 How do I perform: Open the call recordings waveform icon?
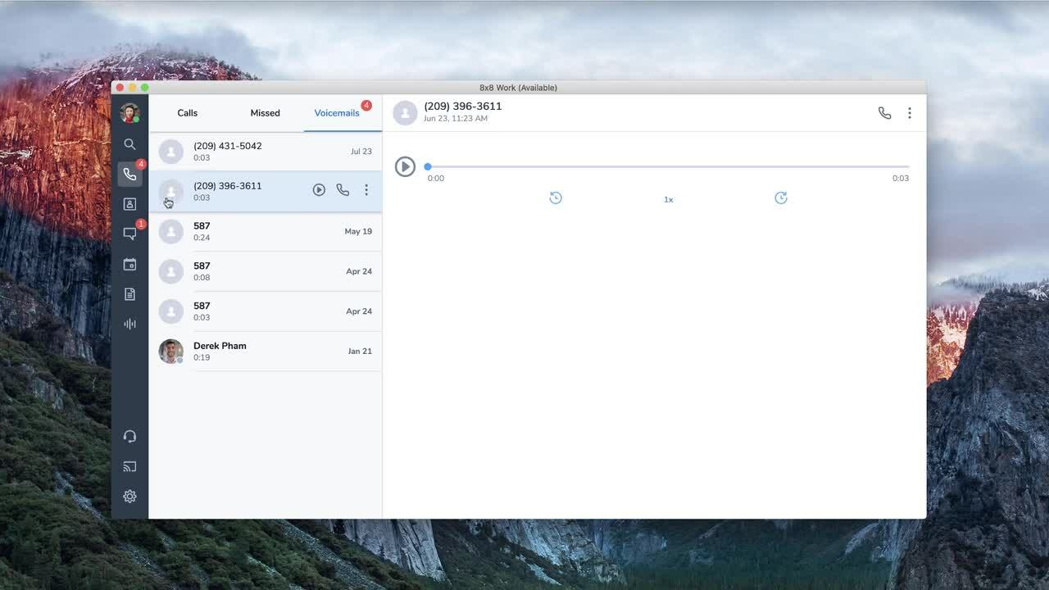tap(129, 324)
